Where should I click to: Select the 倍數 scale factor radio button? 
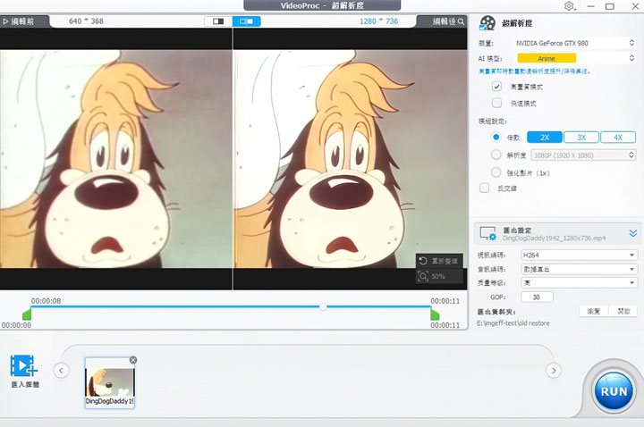(x=496, y=137)
